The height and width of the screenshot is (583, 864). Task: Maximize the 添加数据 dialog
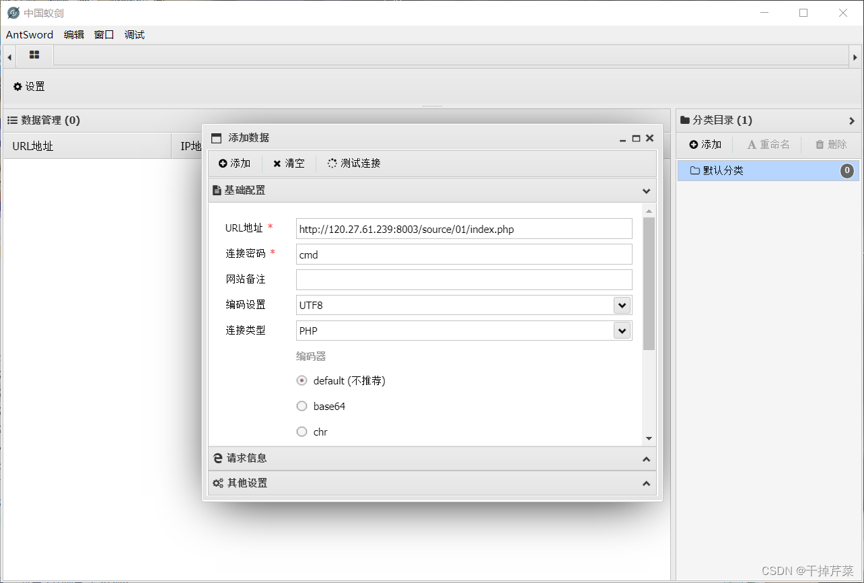pos(637,139)
